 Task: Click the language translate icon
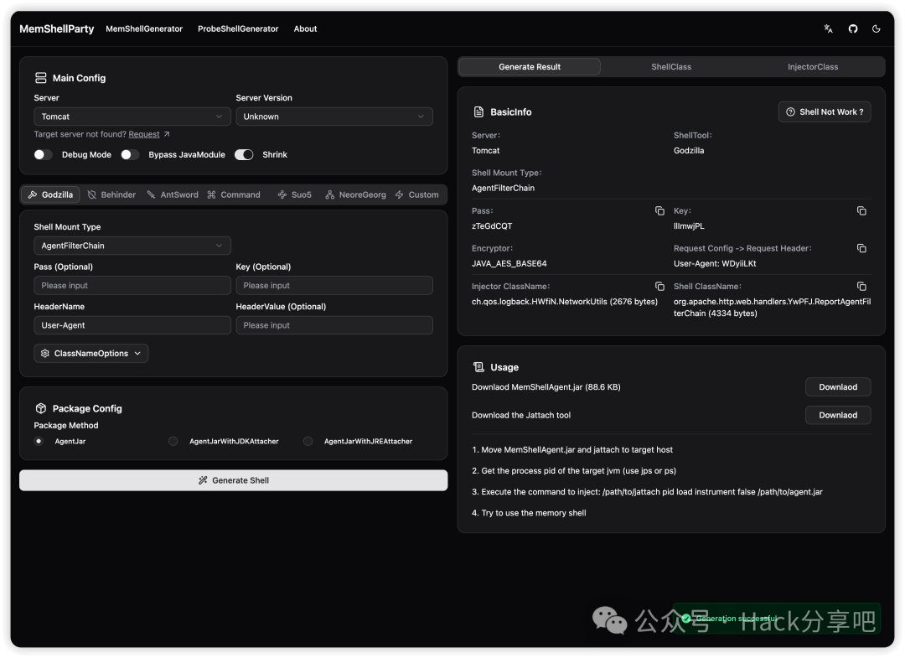[828, 28]
